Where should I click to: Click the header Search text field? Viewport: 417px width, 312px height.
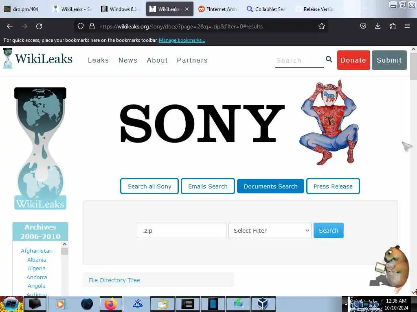pyautogui.click(x=299, y=61)
